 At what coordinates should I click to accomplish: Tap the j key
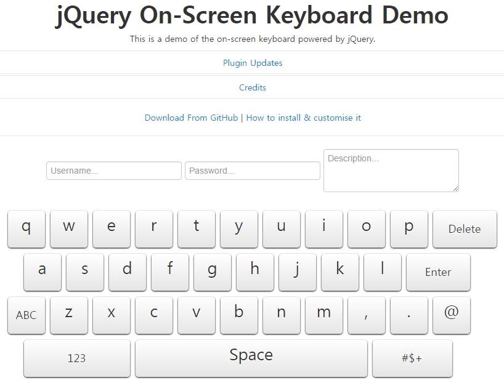coord(298,272)
